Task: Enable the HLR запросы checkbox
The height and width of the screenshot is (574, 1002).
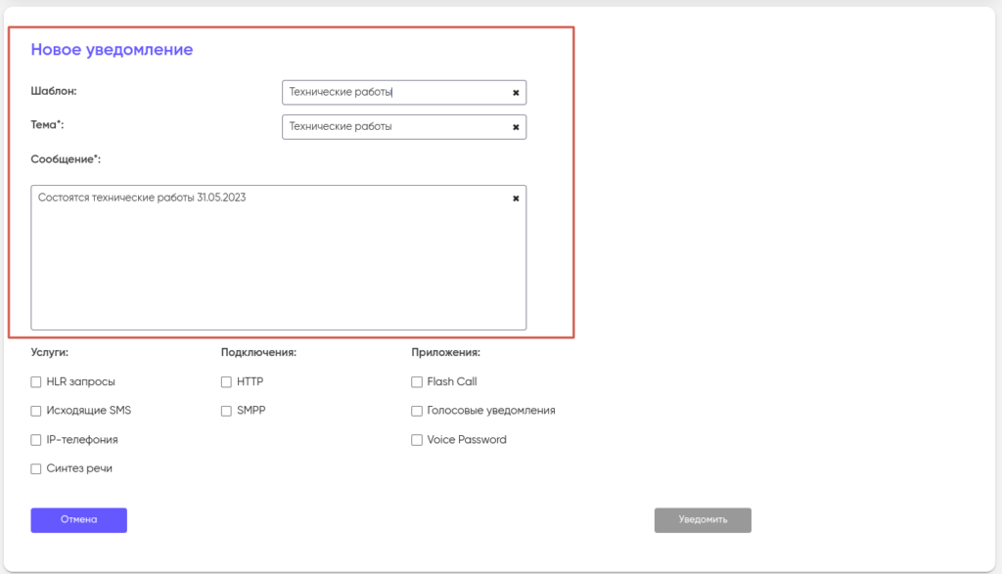Action: pyautogui.click(x=36, y=382)
